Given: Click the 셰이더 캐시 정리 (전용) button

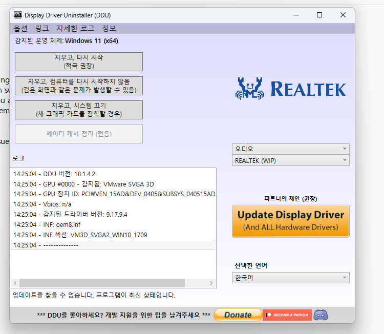Looking at the screenshot, I should 79,134.
